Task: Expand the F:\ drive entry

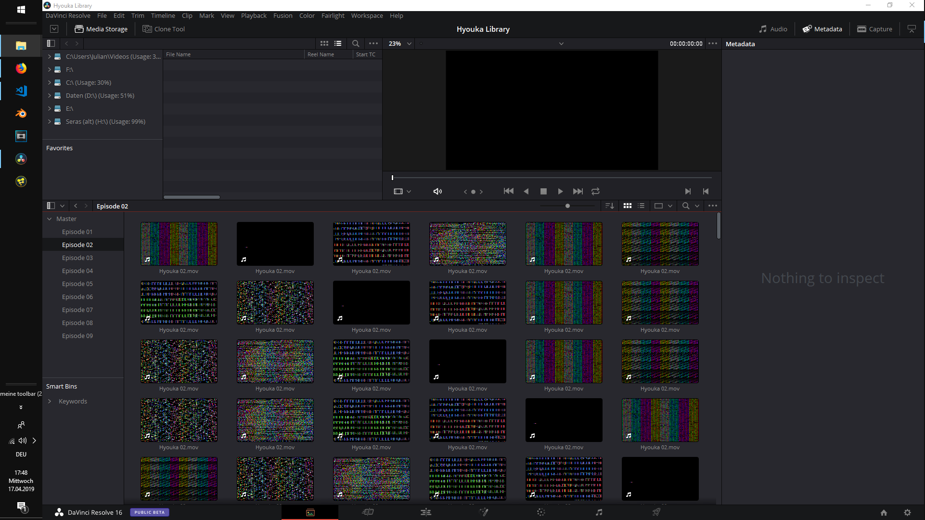Action: 49,69
